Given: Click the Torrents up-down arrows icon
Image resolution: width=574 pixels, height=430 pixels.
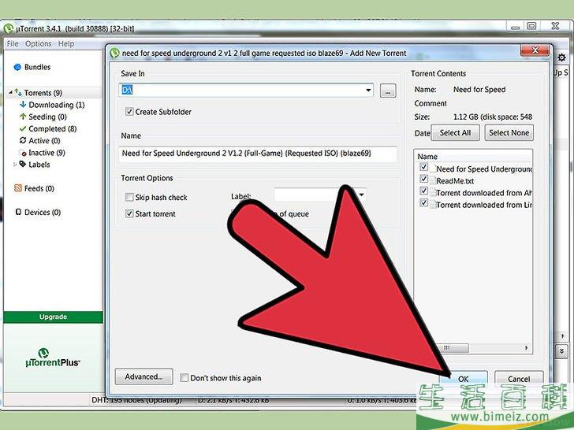Looking at the screenshot, I should coord(18,93).
